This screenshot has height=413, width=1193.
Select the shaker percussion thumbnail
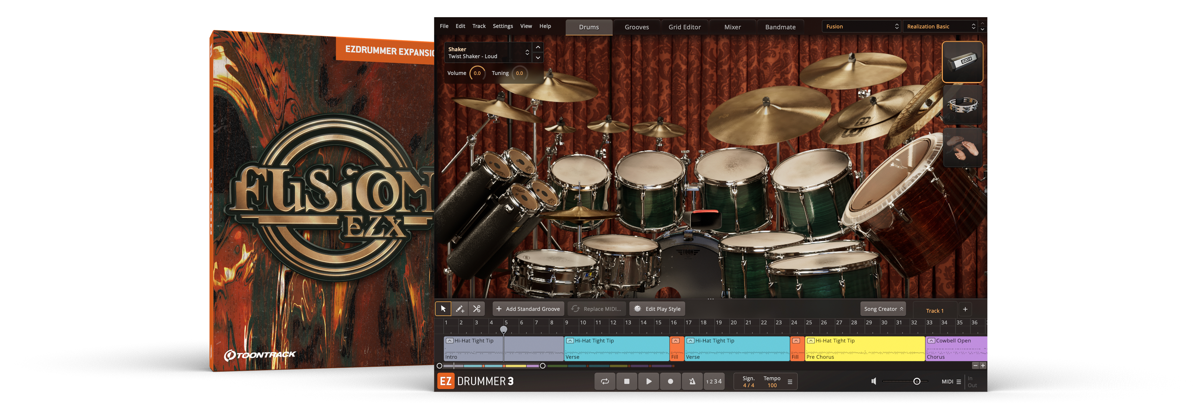(x=962, y=62)
